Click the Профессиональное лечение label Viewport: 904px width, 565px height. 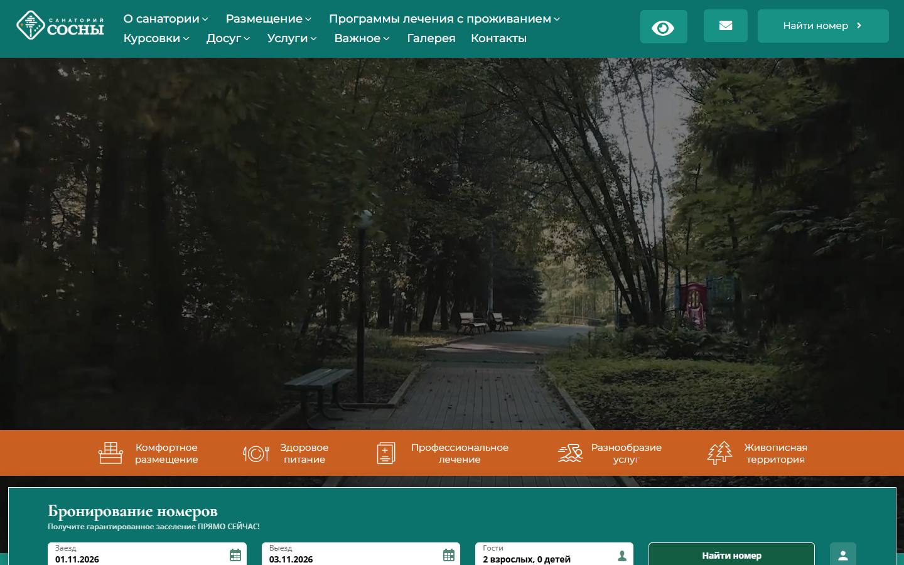pyautogui.click(x=460, y=453)
